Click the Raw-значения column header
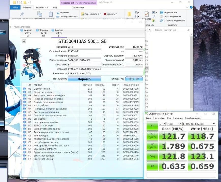 [x=131, y=85]
